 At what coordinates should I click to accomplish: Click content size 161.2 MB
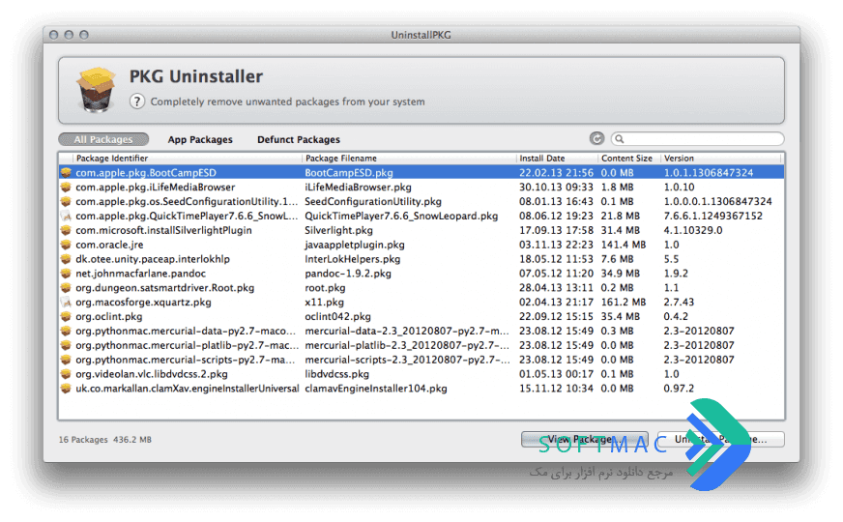[x=624, y=303]
